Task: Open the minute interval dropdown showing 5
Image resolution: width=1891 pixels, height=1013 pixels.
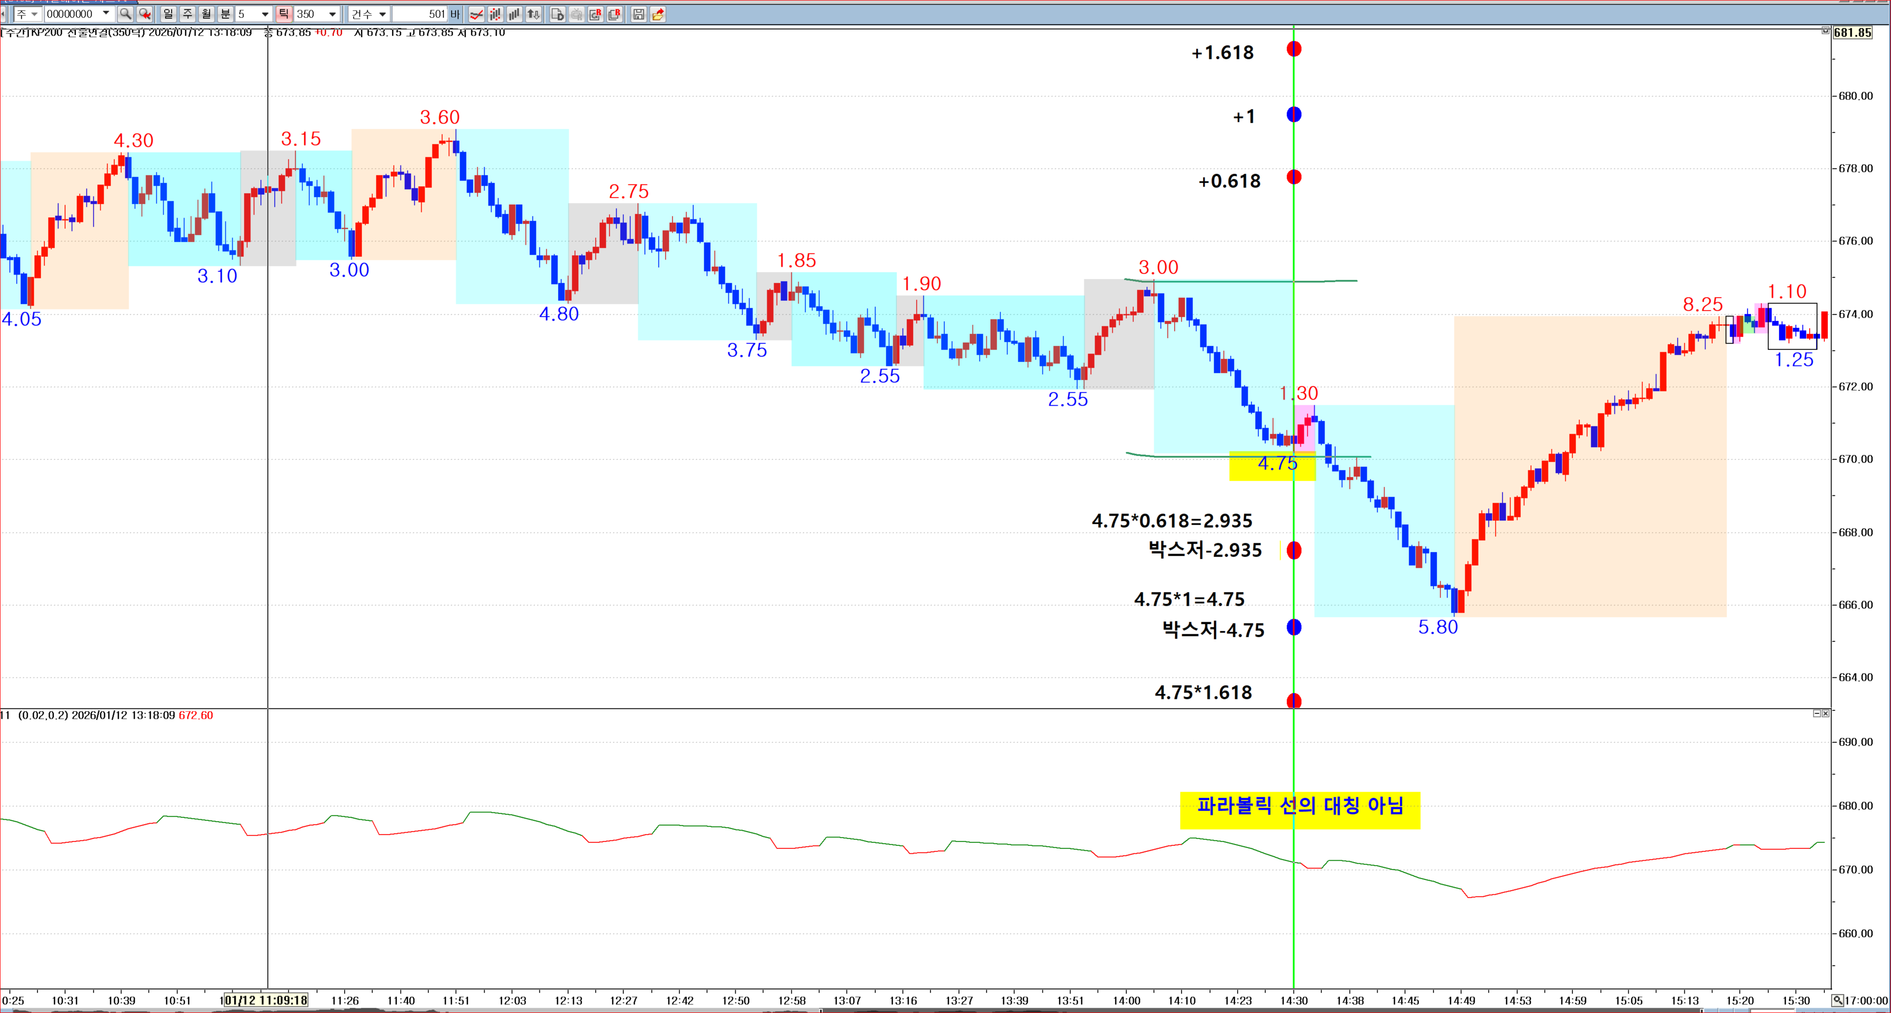Action: [x=265, y=14]
